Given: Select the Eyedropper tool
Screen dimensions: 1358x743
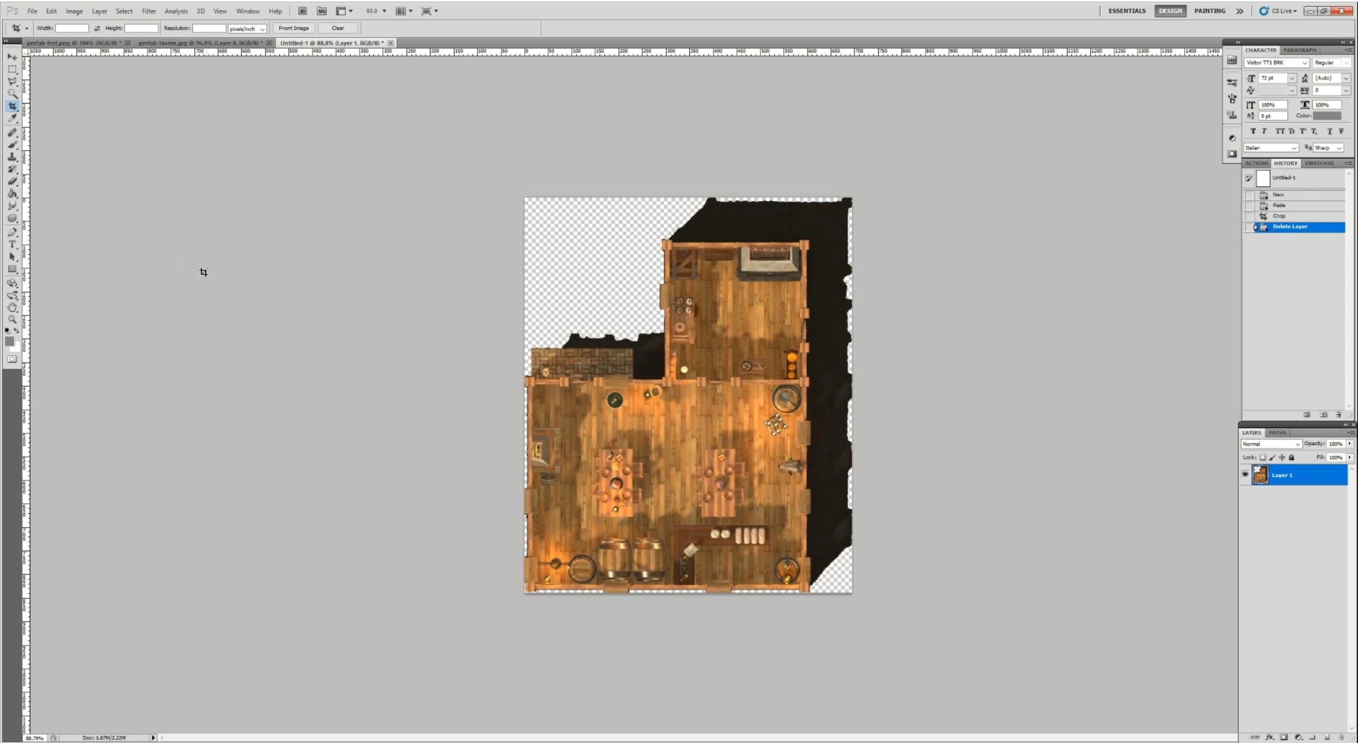Looking at the screenshot, I should point(12,118).
